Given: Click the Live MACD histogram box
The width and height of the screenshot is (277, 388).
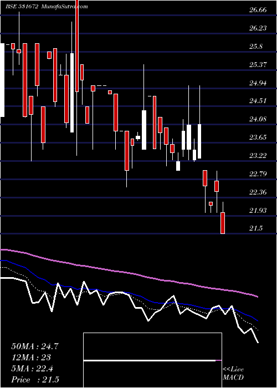Looking at the screenshot, I should tap(152, 360).
